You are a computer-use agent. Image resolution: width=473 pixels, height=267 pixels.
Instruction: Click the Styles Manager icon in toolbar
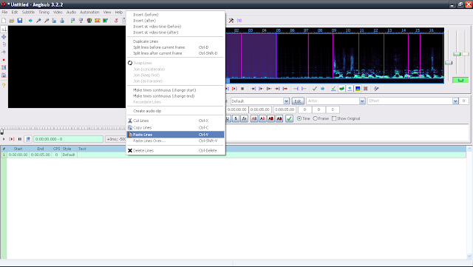pos(116,21)
